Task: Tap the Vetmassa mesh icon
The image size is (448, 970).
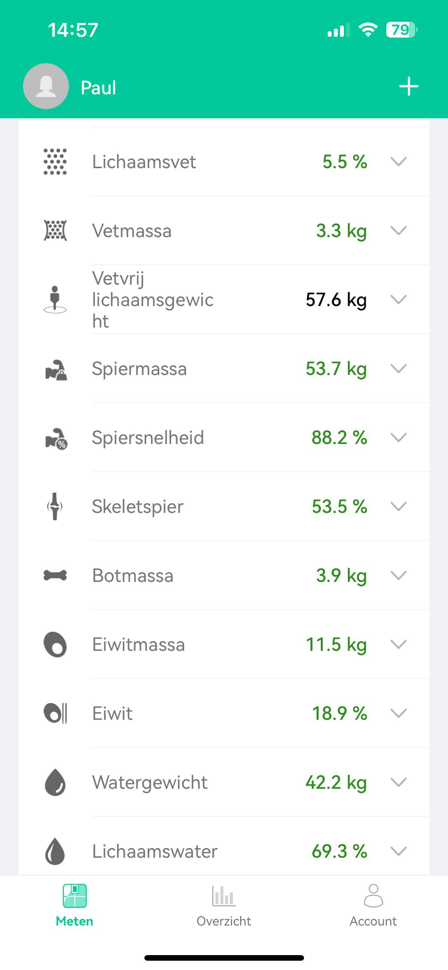Action: [55, 230]
